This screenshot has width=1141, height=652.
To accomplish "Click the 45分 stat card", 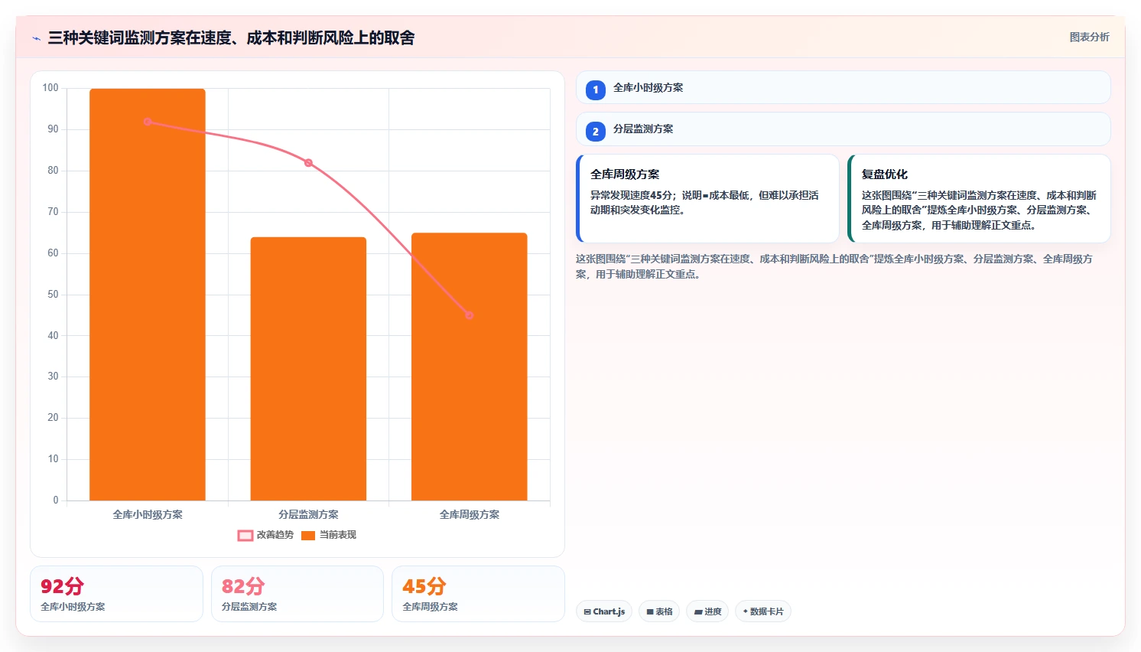I will (x=478, y=594).
